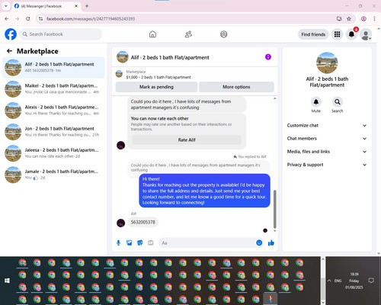Click the Aa message input field
The height and width of the screenshot is (305, 381).
207,242
